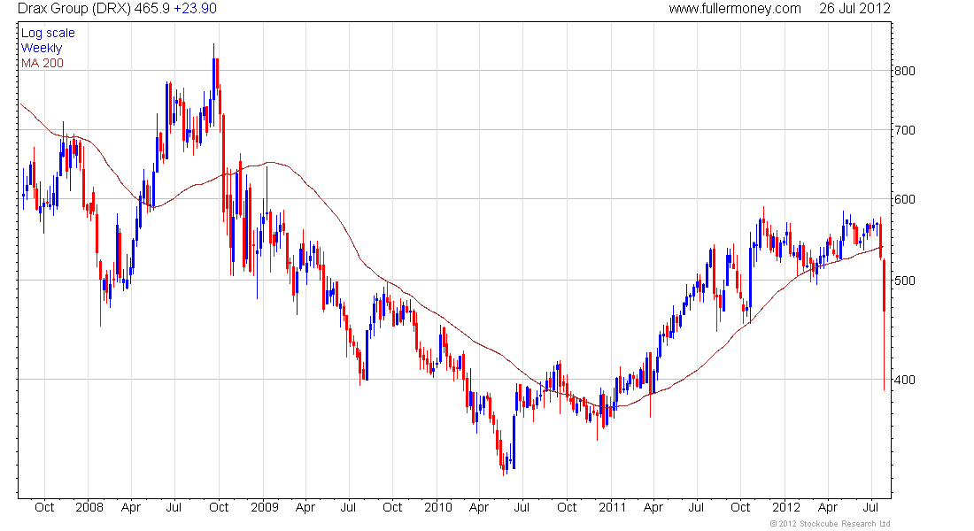Click the 400 price axis label
The image size is (974, 531).
point(905,380)
